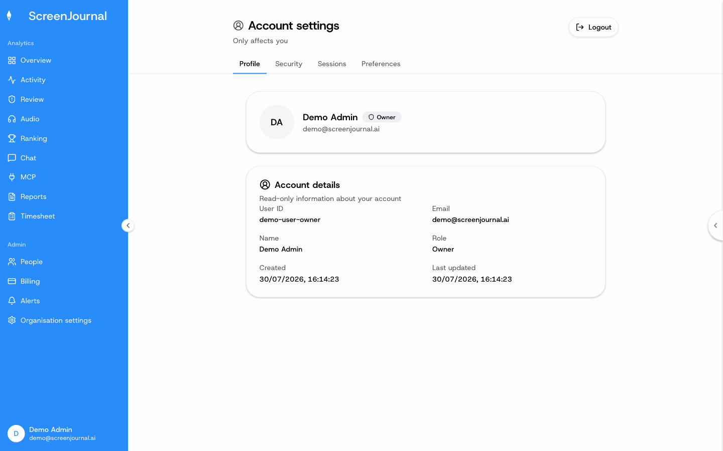723x451 pixels.
Task: Open the Billing admin page
Action: pos(64,282)
